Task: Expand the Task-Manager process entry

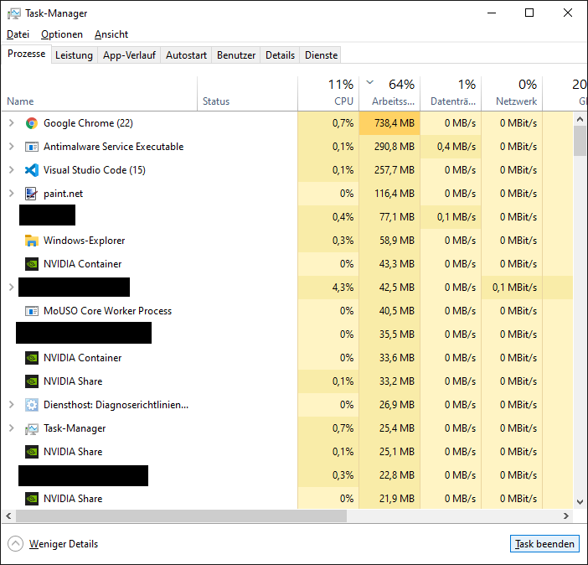Action: pos(11,428)
